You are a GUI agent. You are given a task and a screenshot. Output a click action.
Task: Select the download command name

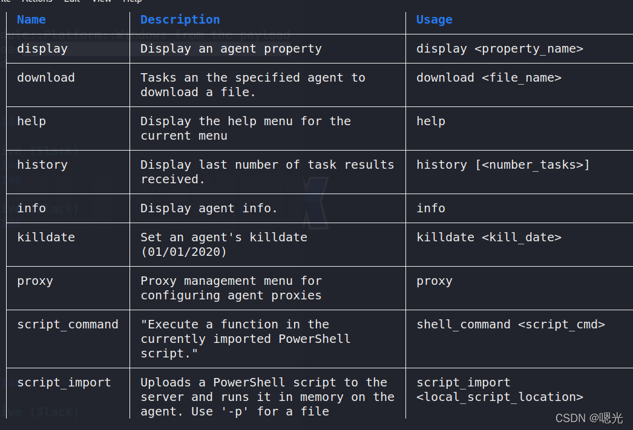46,78
